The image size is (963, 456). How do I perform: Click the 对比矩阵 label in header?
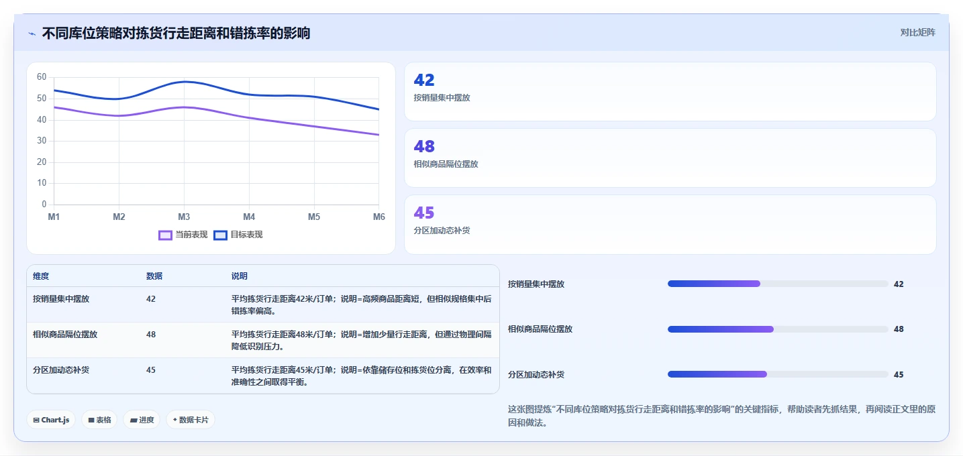917,32
